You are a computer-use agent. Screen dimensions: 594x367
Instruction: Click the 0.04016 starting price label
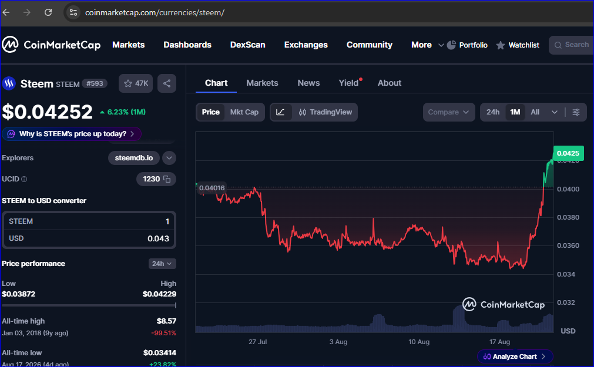[212, 188]
